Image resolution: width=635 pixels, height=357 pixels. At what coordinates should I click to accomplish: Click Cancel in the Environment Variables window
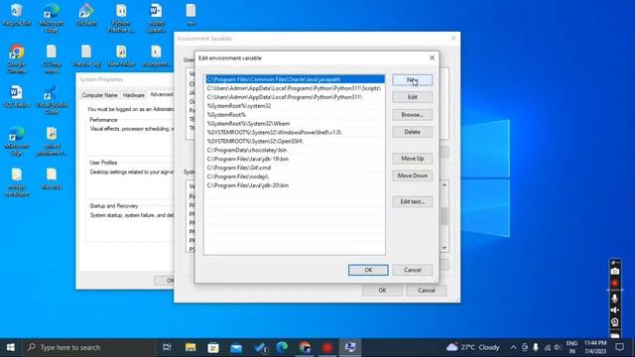[x=427, y=291]
